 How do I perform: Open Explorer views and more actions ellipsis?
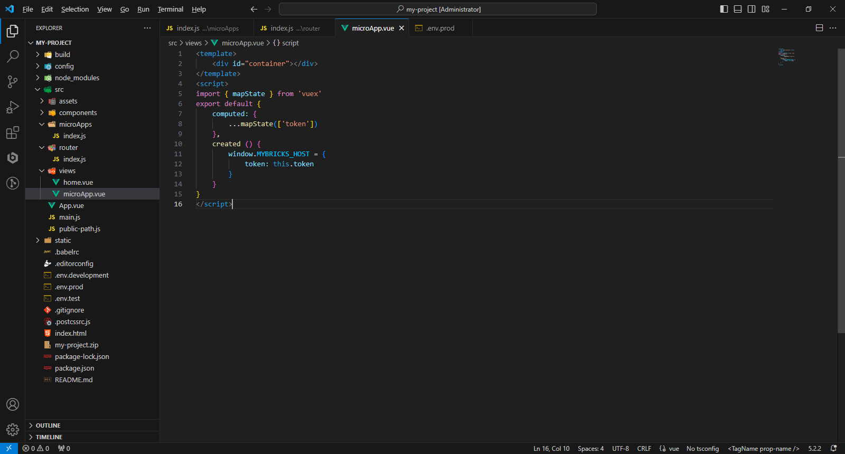pos(147,28)
